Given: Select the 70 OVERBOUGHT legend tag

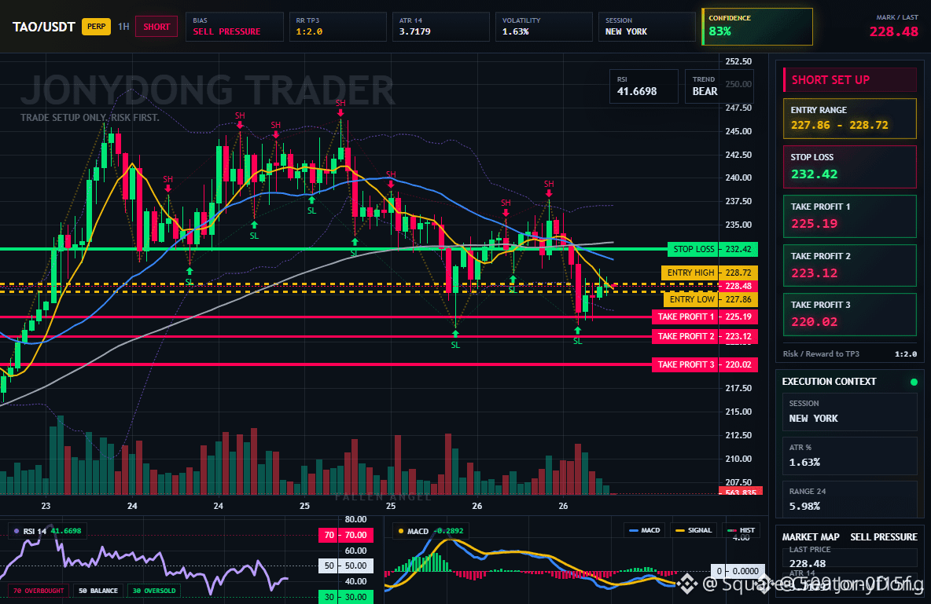Looking at the screenshot, I should pyautogui.click(x=39, y=591).
